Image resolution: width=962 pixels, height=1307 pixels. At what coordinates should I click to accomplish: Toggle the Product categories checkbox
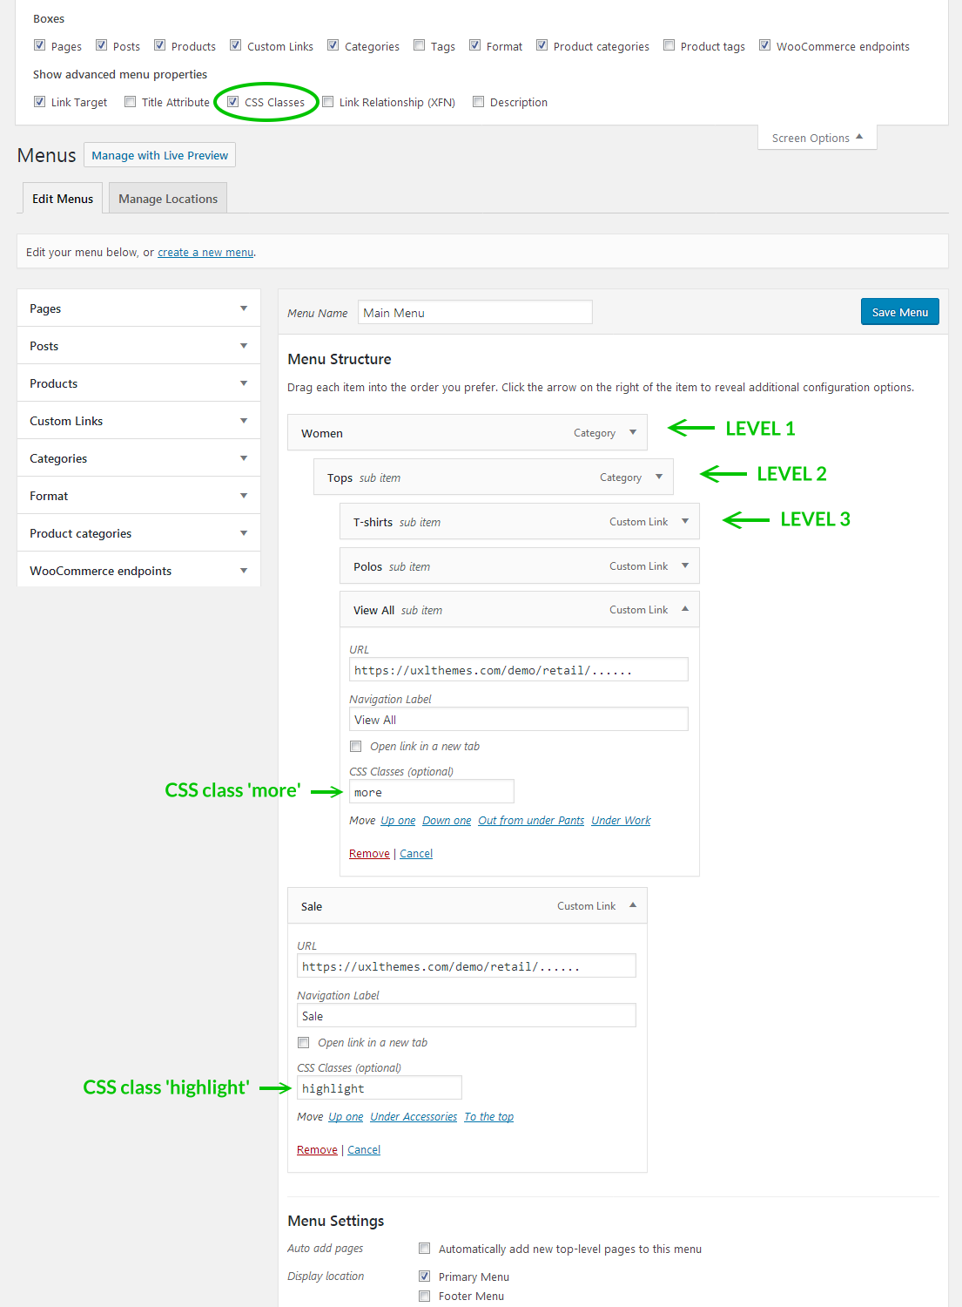(542, 45)
